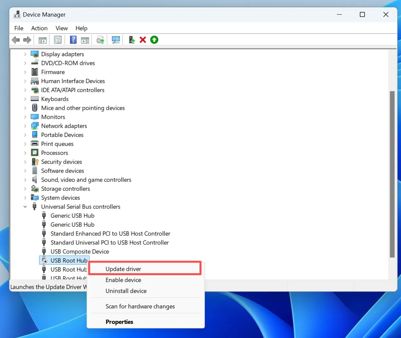Select Standard Enhanced PCI to USB Host Controller
The image size is (401, 338).
point(110,234)
